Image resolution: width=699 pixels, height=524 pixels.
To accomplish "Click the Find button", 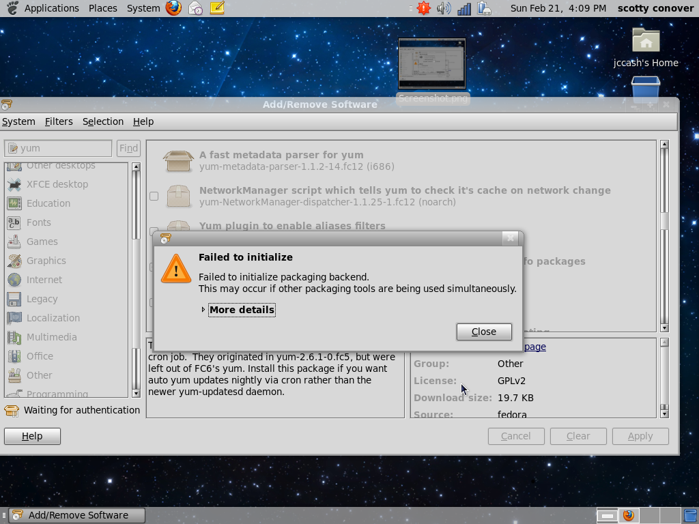I will [128, 148].
